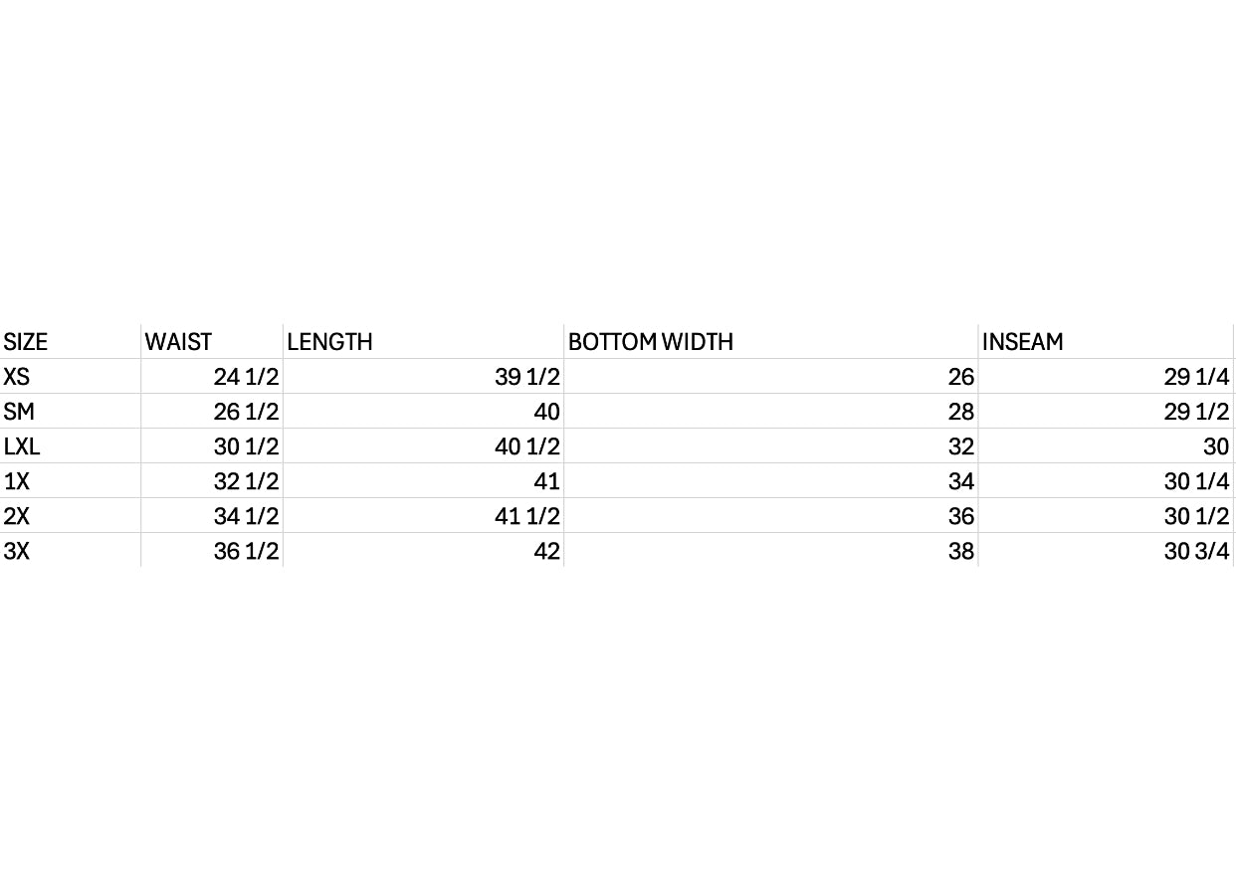Select the LXL size cell

pos(70,445)
